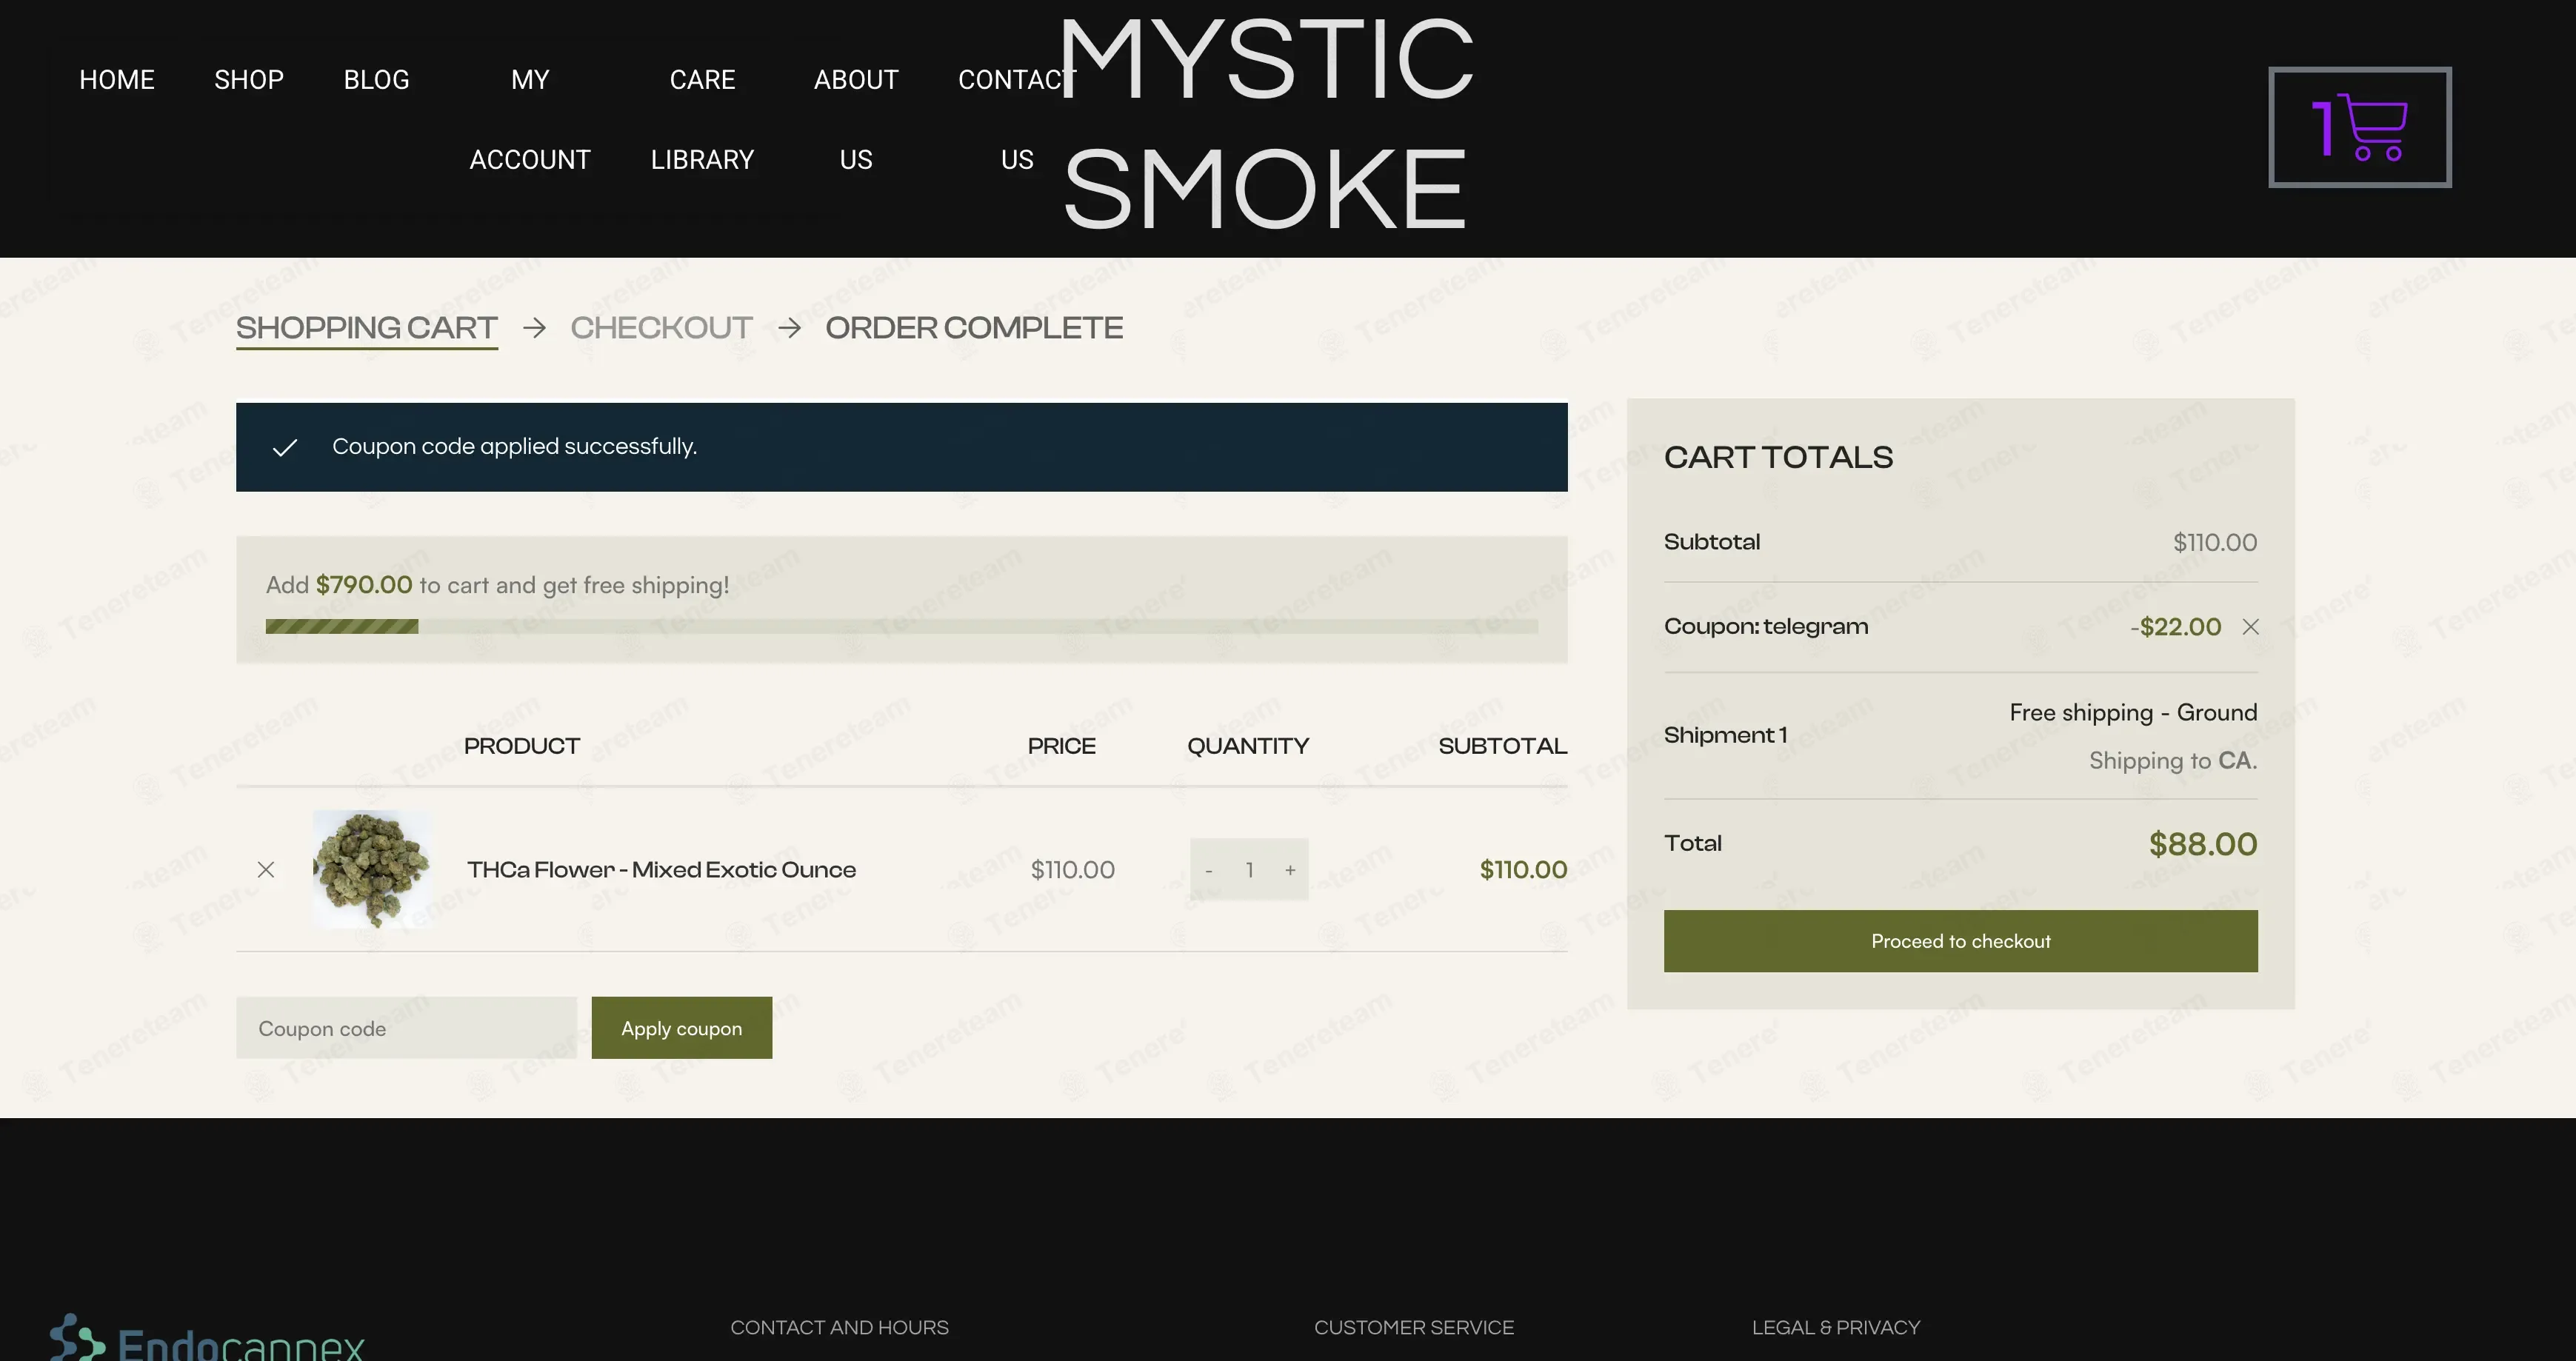Image resolution: width=2576 pixels, height=1361 pixels.
Task: Increase THCa Flower quantity with plus button
Action: point(1290,870)
